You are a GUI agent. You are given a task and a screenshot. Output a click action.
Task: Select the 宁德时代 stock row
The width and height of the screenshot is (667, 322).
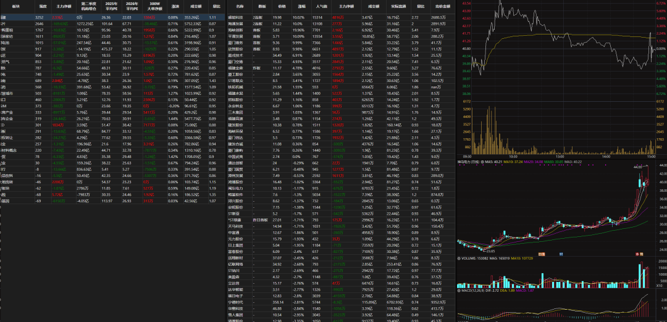(x=235, y=302)
